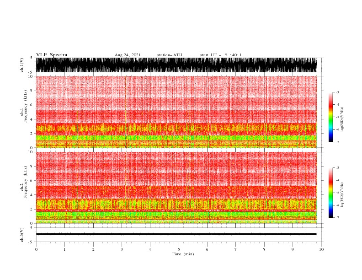Click the upper colorbar log(PSD) label

tap(342, 119)
